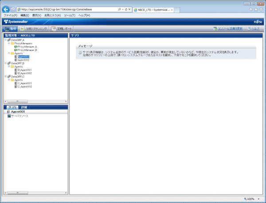Screen dimensions: 266x203
Task: Click left arrow of summary tree scrollbar
Action: [5, 193]
